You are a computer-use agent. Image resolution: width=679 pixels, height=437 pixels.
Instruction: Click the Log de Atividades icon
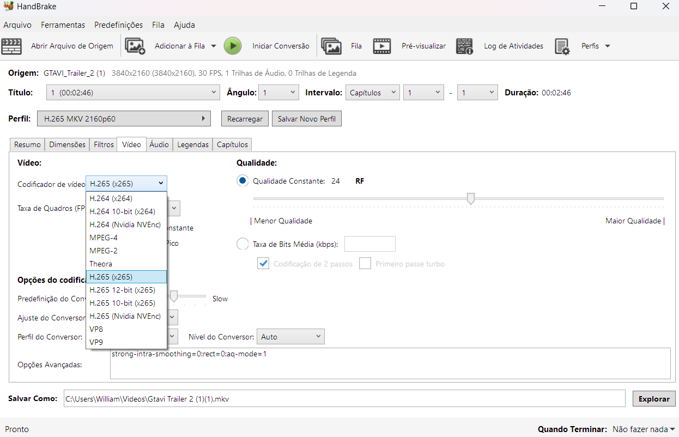pos(464,46)
